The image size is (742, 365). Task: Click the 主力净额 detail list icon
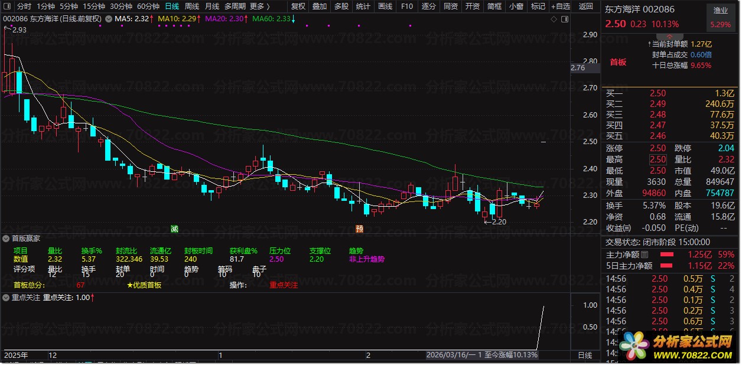coord(645,255)
